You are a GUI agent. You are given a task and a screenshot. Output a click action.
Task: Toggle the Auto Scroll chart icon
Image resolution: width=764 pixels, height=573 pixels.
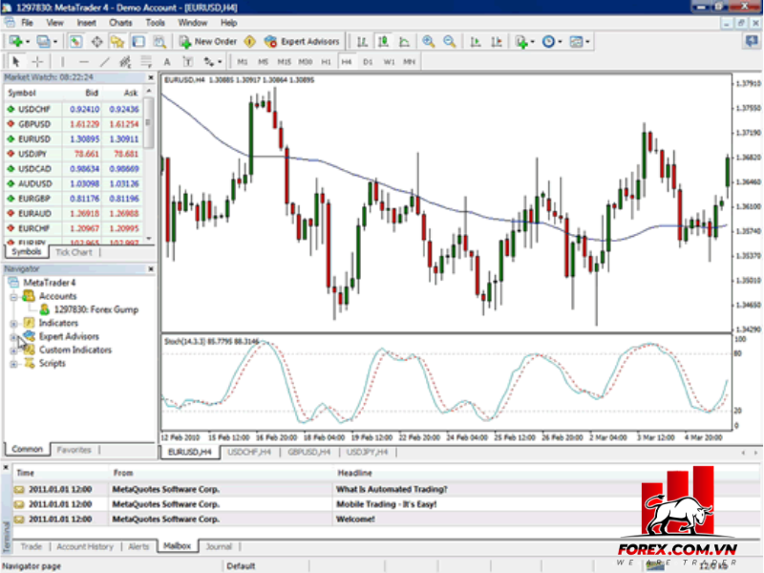coord(476,41)
